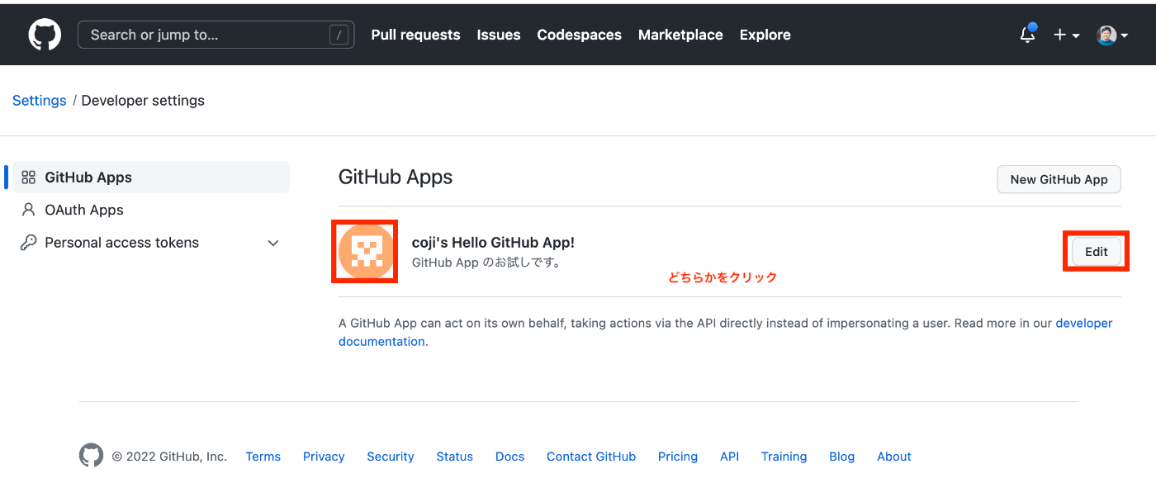Open the API footer link
This screenshot has width=1156, height=502.
click(729, 457)
